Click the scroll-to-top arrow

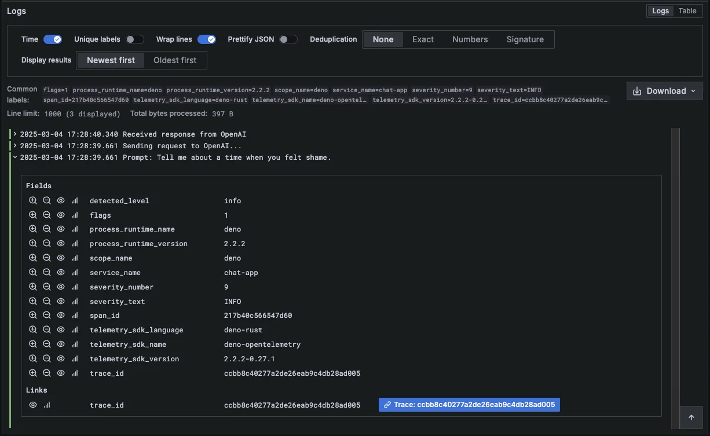click(691, 417)
